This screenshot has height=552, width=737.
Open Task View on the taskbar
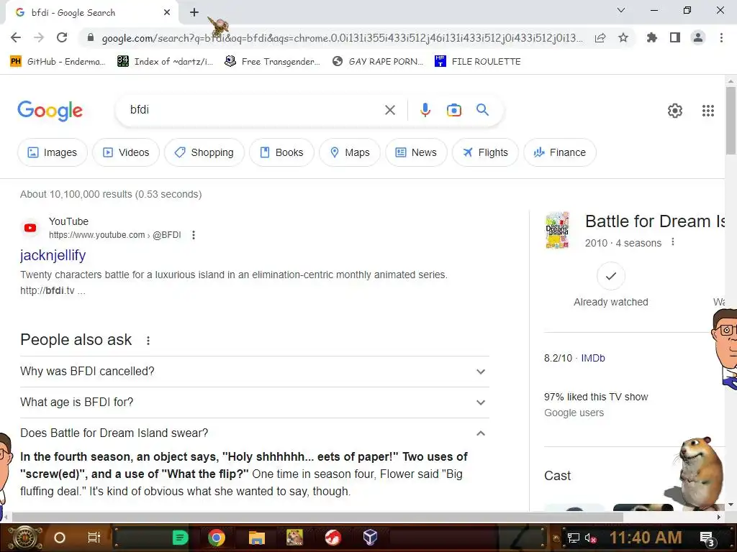94,538
